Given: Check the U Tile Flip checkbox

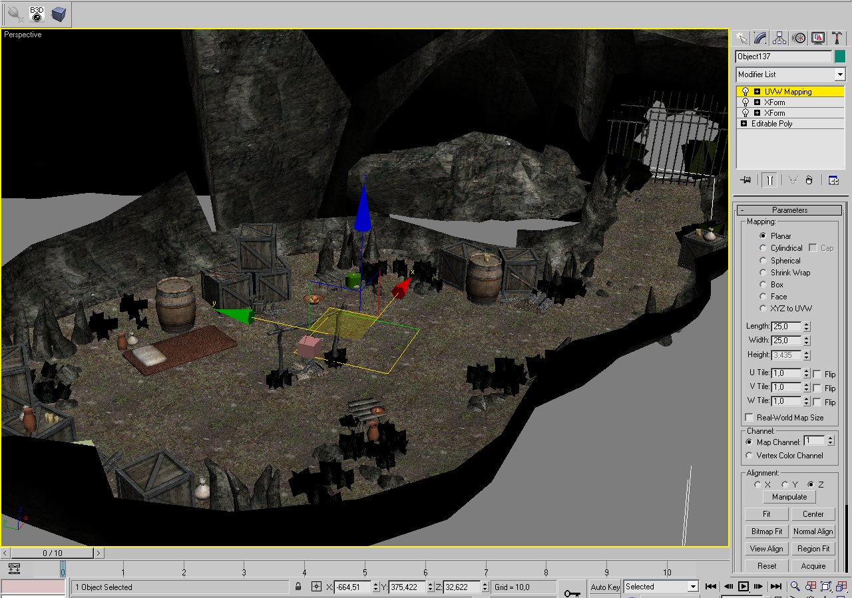Looking at the screenshot, I should pyautogui.click(x=817, y=374).
